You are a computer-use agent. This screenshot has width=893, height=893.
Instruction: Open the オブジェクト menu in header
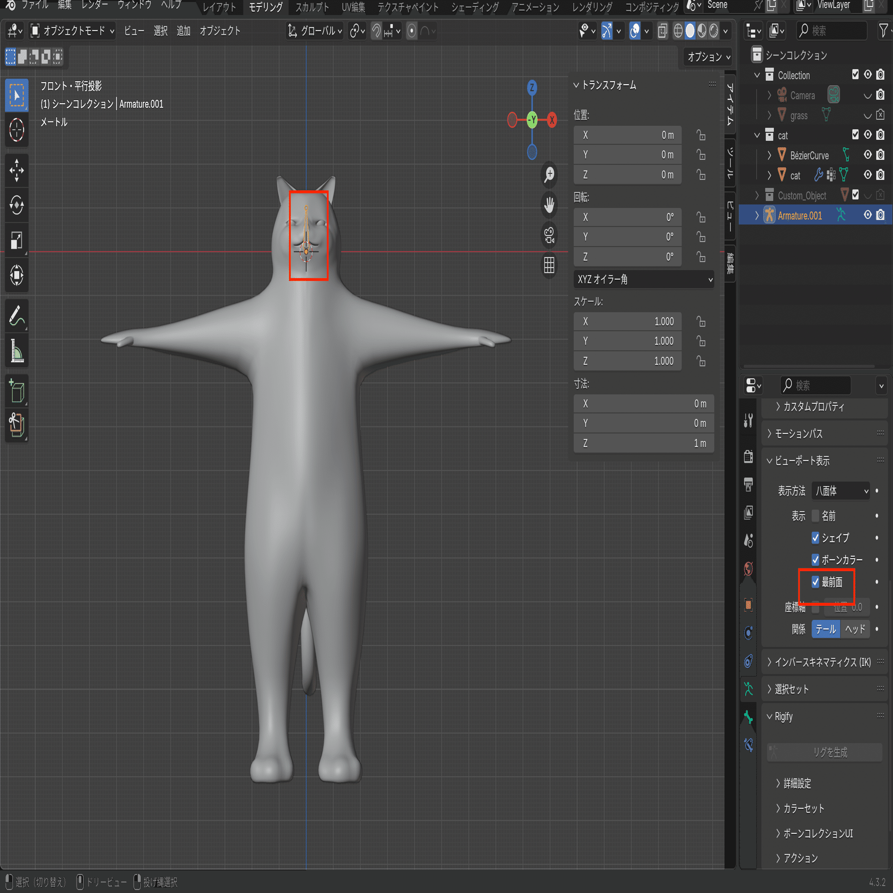pos(220,31)
